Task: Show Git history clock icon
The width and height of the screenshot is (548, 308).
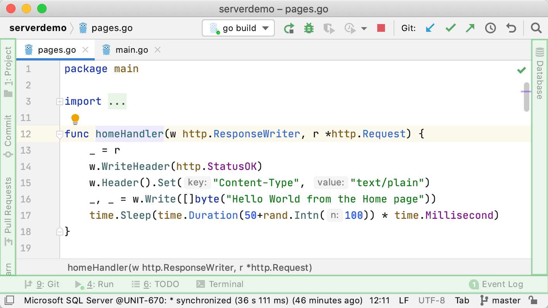Action: (491, 28)
